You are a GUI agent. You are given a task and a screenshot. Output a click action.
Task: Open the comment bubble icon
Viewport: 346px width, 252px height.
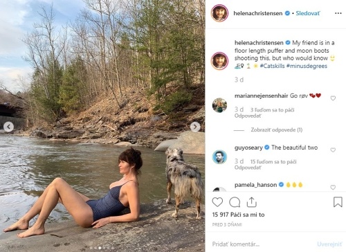coord(235,202)
